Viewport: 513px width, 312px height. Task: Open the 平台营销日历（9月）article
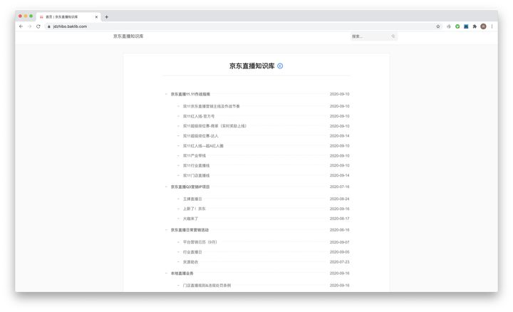200,242
